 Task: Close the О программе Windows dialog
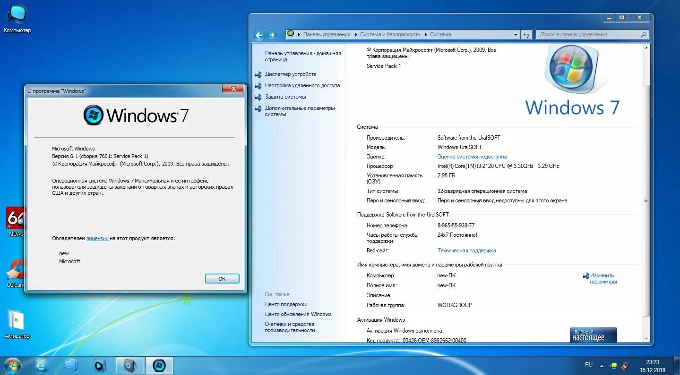pos(233,89)
